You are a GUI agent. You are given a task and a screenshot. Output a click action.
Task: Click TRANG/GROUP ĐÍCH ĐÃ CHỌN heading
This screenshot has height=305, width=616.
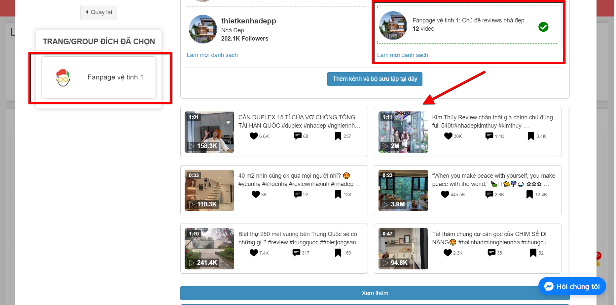pos(99,42)
